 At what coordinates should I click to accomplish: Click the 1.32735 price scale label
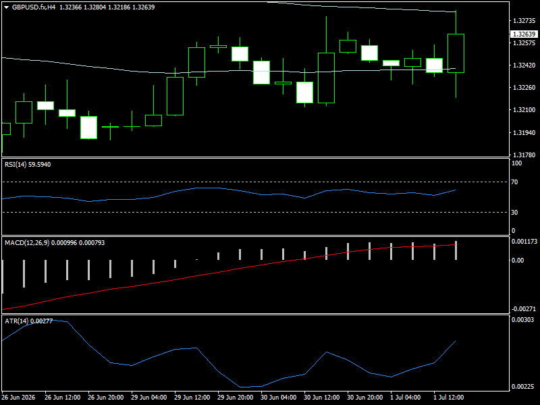click(524, 21)
